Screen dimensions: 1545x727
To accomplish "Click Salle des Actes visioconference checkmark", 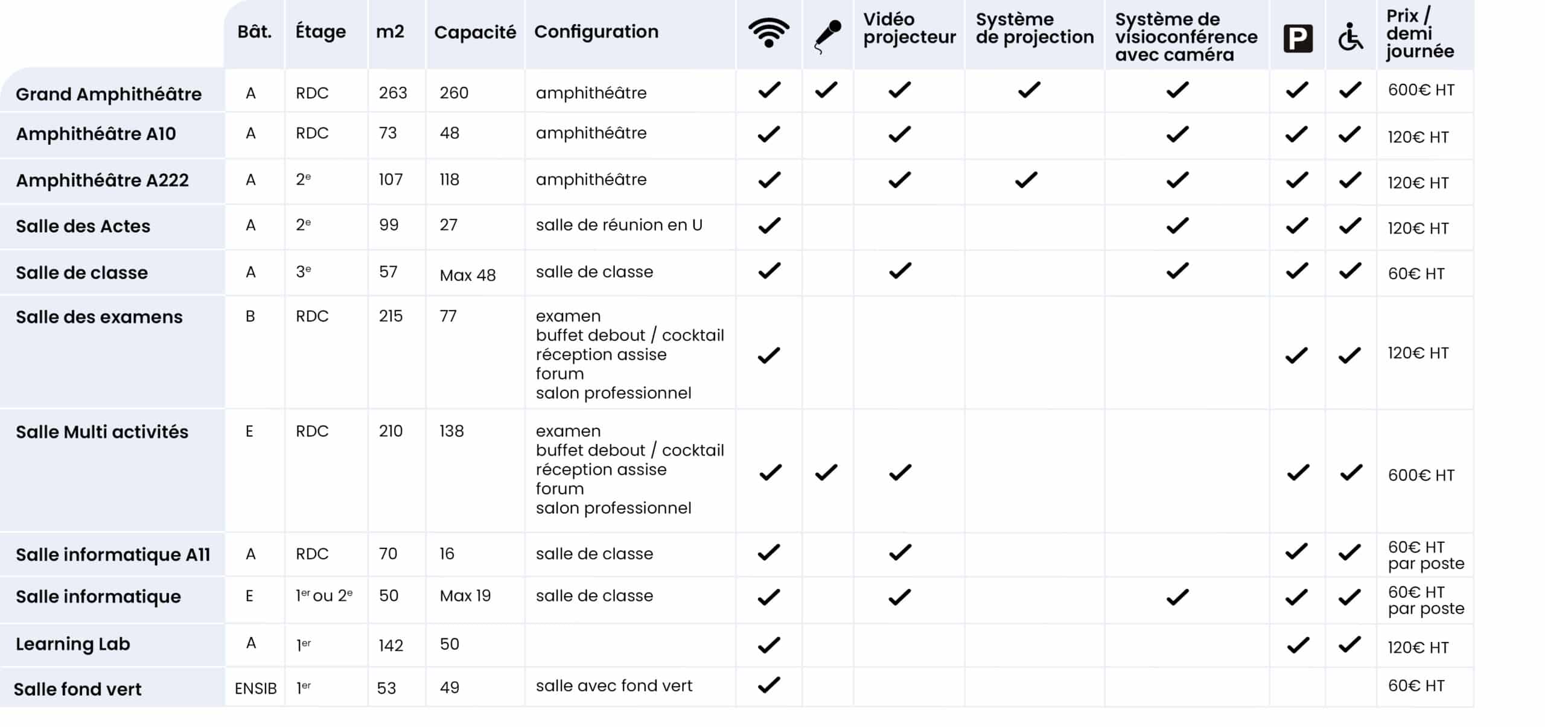I will pos(1177,226).
